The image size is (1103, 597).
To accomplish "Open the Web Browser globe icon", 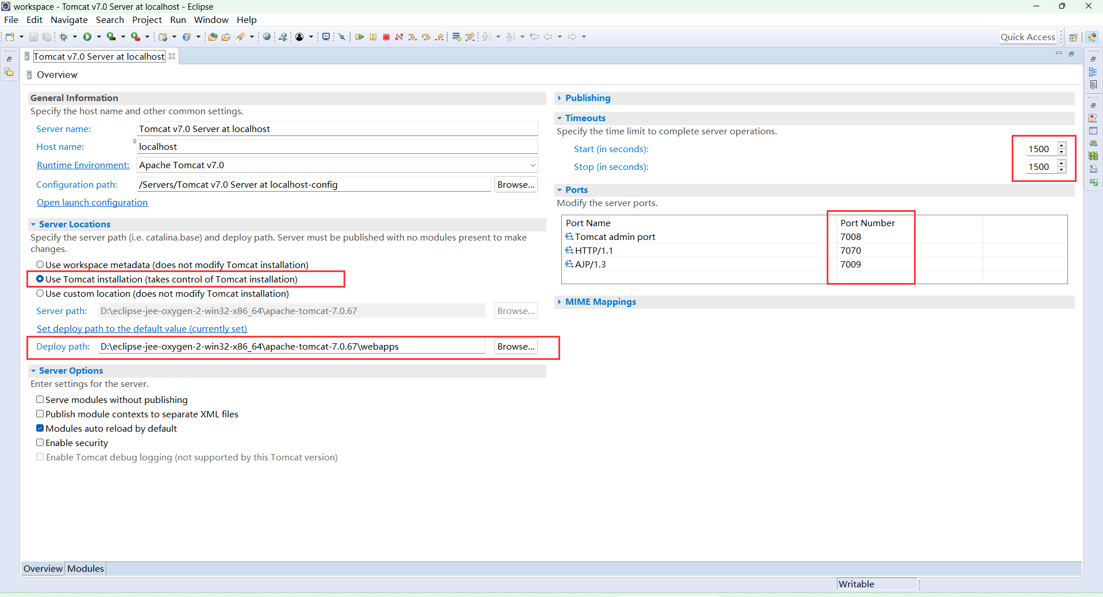I will (267, 37).
